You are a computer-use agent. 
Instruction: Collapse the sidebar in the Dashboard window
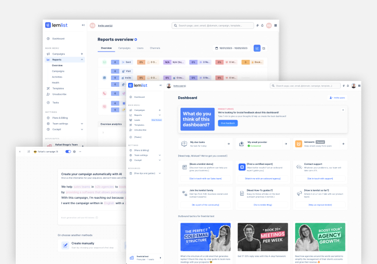tap(161, 85)
